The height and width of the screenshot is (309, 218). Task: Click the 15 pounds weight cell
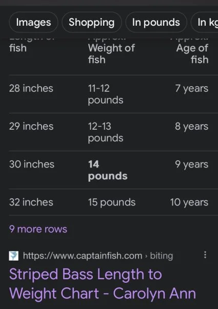[x=112, y=202]
